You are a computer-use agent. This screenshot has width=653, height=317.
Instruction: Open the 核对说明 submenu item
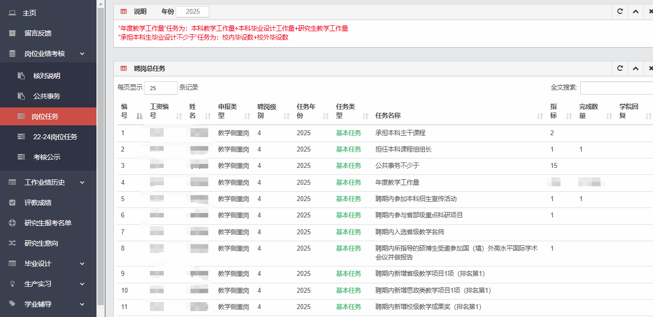click(x=47, y=76)
